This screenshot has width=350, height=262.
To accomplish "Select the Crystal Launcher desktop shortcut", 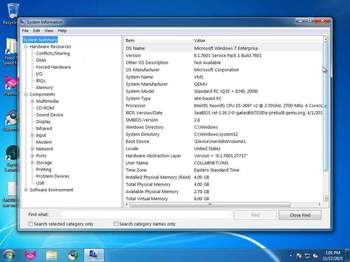I will [11, 158].
